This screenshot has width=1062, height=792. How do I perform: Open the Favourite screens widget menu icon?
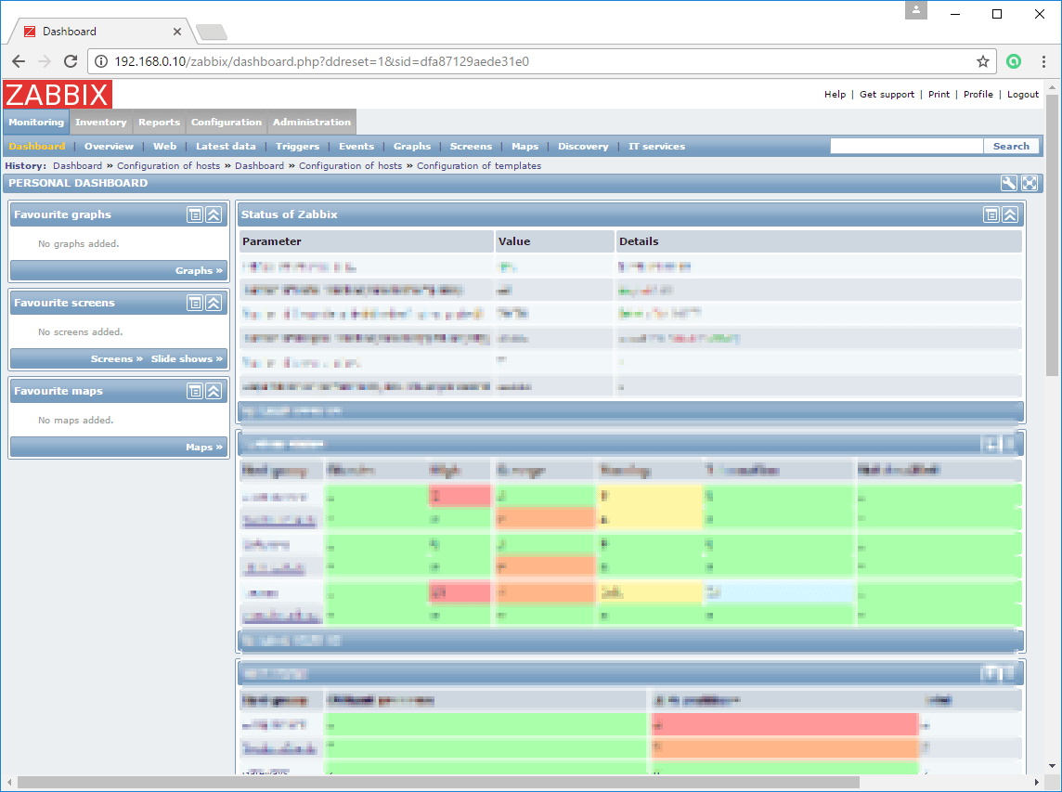(194, 302)
